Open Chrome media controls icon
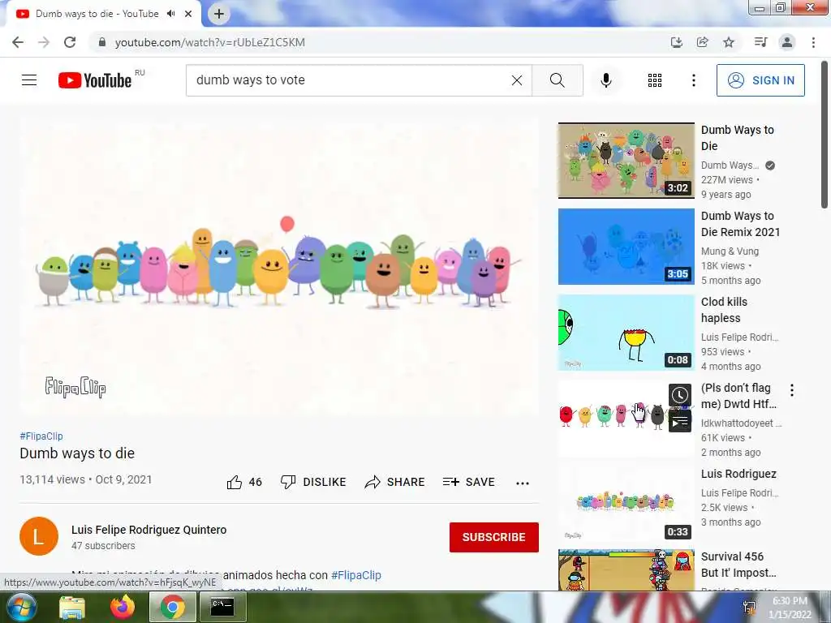Viewport: 831px width, 623px height. click(760, 42)
